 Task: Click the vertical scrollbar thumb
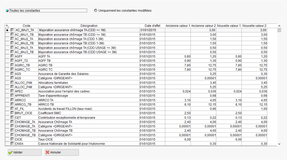pyautogui.click(x=279, y=30)
